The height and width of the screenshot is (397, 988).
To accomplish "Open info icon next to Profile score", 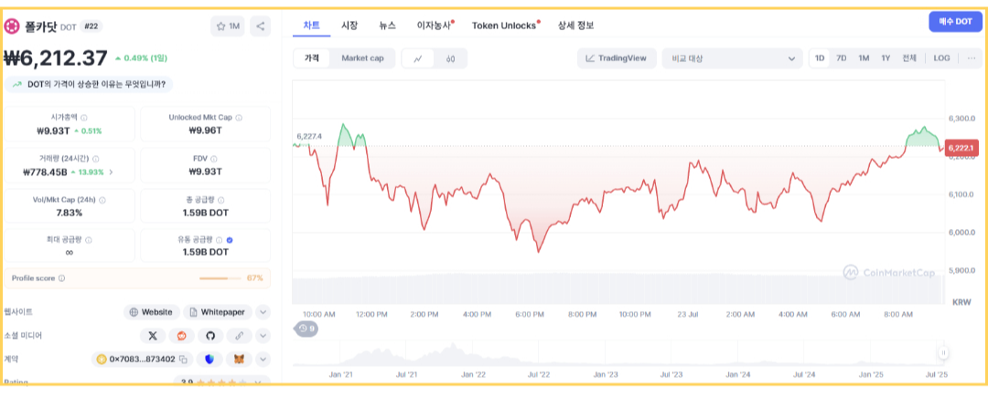I will tap(62, 278).
